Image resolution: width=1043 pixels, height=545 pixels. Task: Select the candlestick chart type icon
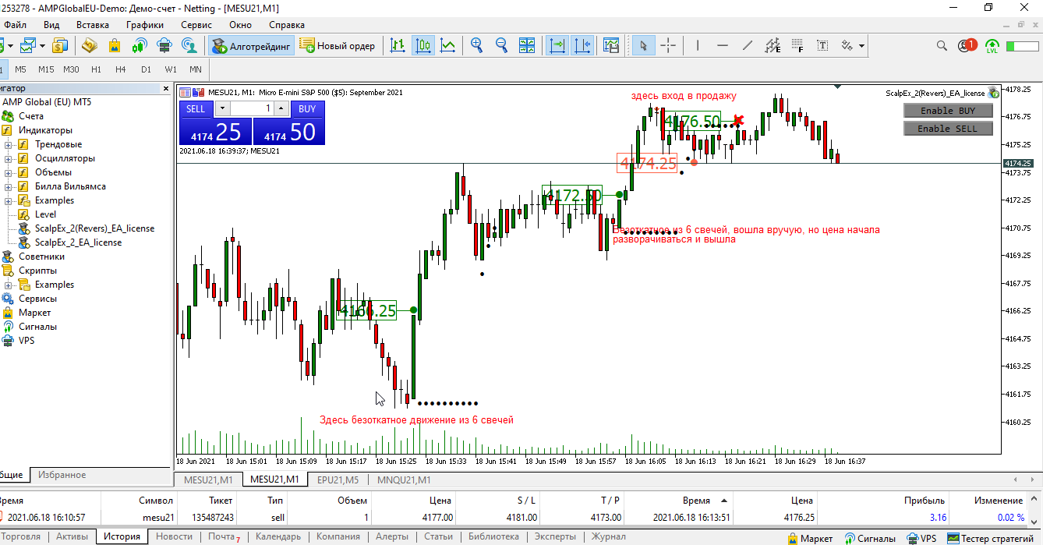pyautogui.click(x=423, y=46)
